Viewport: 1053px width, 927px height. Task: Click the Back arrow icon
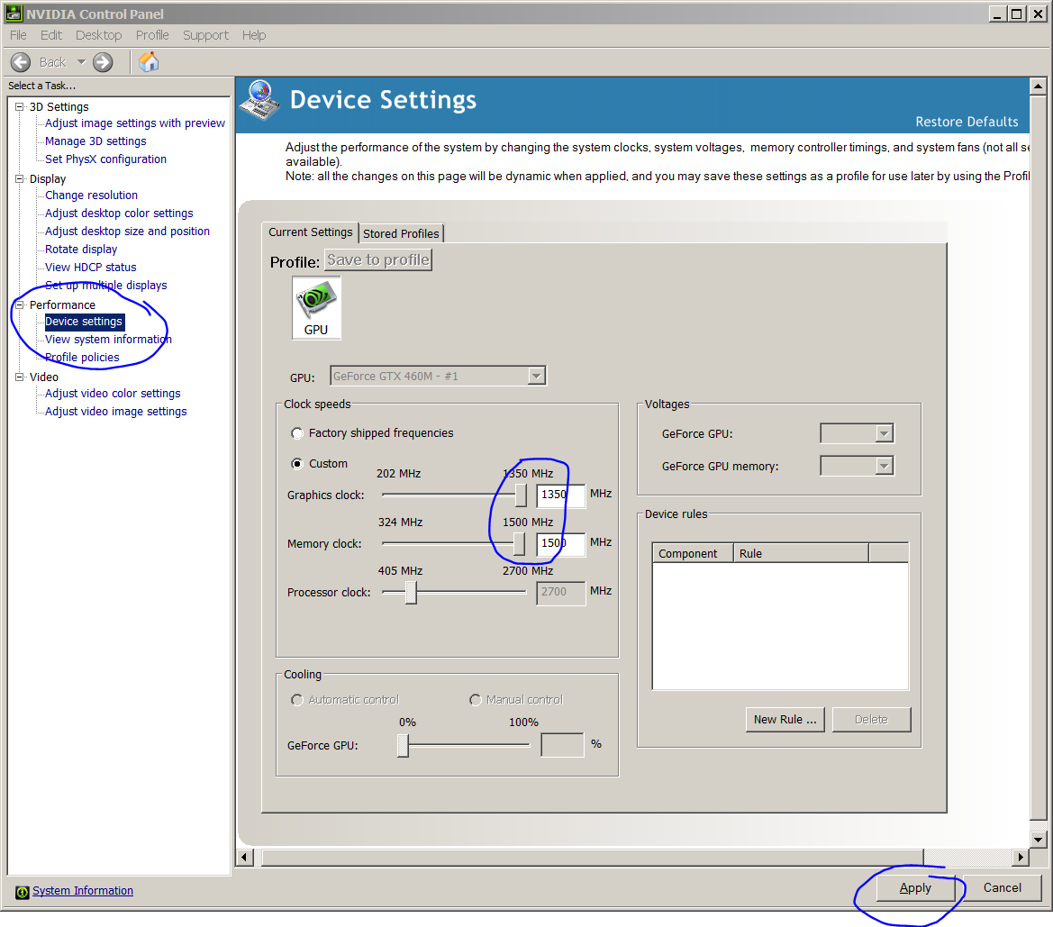[x=21, y=62]
